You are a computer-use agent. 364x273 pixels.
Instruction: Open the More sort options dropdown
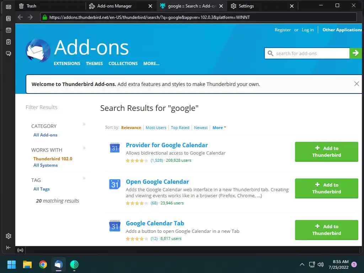pyautogui.click(x=219, y=128)
